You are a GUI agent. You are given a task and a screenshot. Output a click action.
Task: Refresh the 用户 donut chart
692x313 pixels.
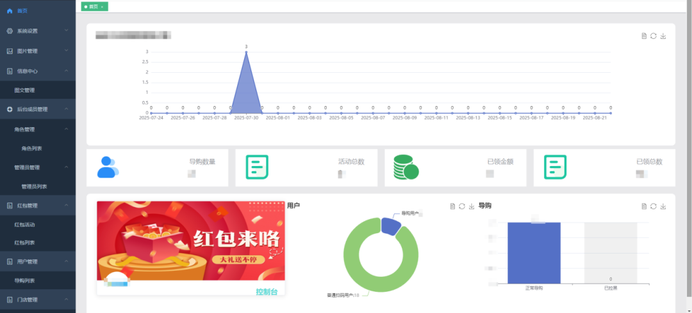(x=462, y=206)
